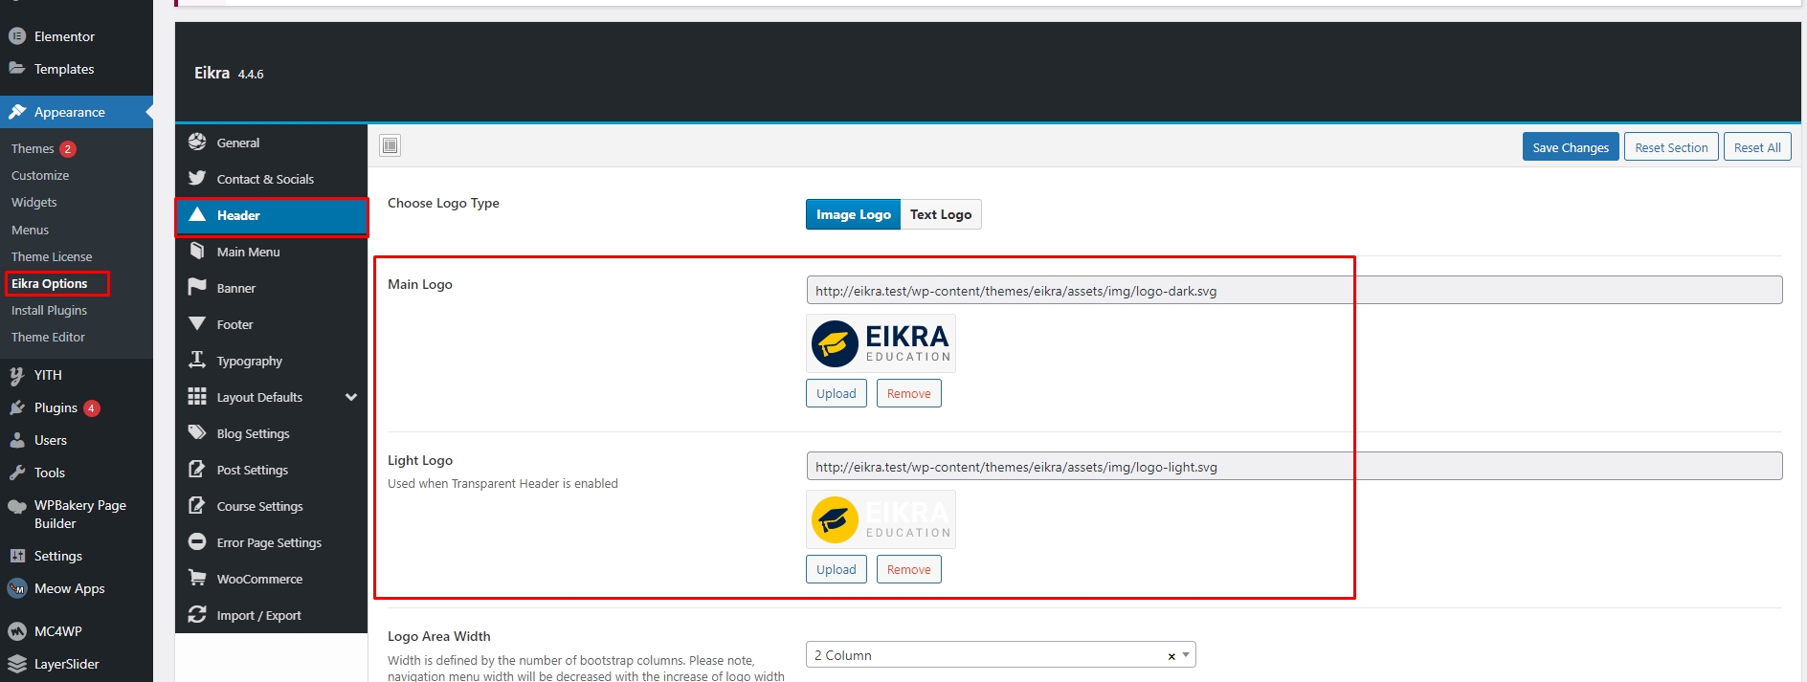
Task: Click the LayerSlider layers icon
Action: pyautogui.click(x=17, y=664)
